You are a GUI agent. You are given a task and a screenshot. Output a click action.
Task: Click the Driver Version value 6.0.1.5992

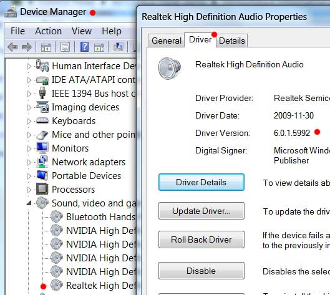click(x=292, y=133)
